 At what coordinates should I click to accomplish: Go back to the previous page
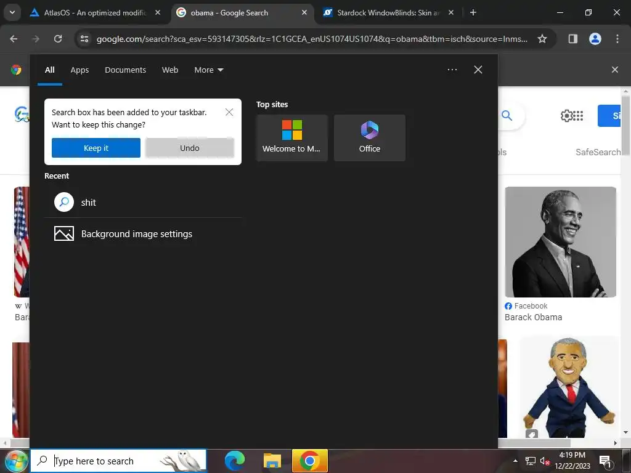tap(14, 39)
